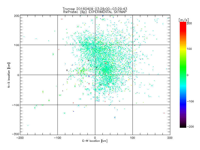Click the blue X marker below -100 km north-south
This screenshot has height=150, width=200.
pos(115,117)
